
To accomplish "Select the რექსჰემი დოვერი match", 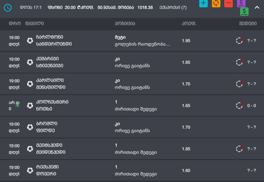I will tap(47, 170).
